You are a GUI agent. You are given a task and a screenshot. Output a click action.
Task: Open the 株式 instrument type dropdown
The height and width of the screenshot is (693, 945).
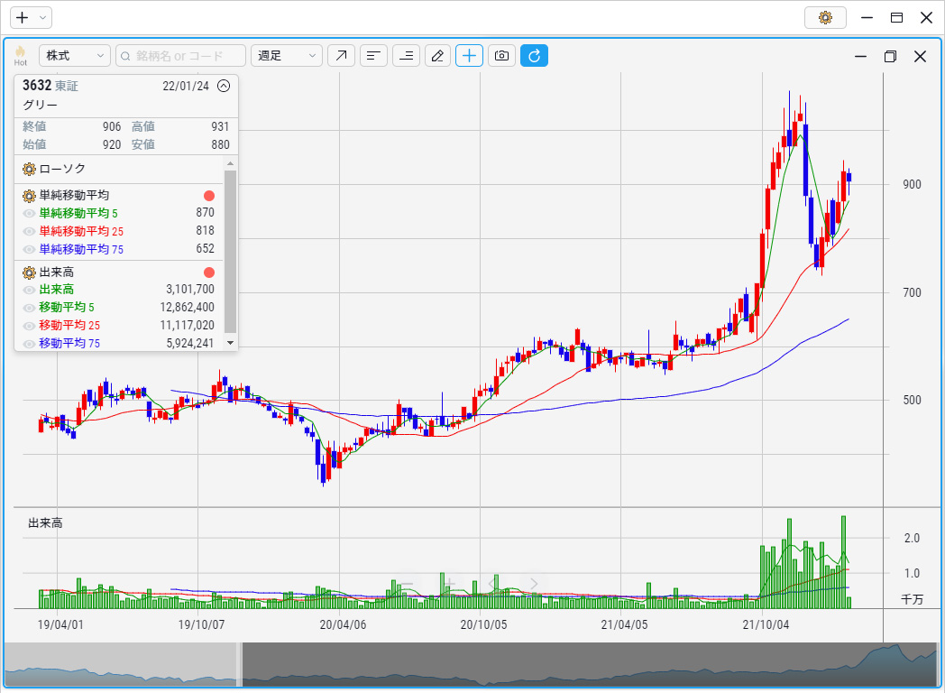[x=75, y=55]
